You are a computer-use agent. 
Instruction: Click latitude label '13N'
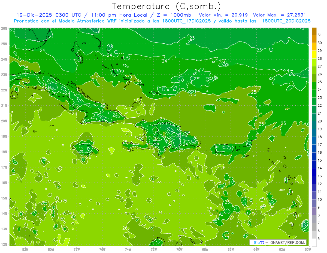point(4,229)
